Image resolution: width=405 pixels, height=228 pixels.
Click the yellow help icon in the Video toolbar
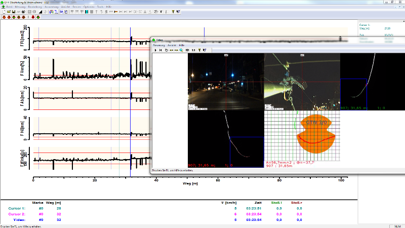pyautogui.click(x=199, y=50)
